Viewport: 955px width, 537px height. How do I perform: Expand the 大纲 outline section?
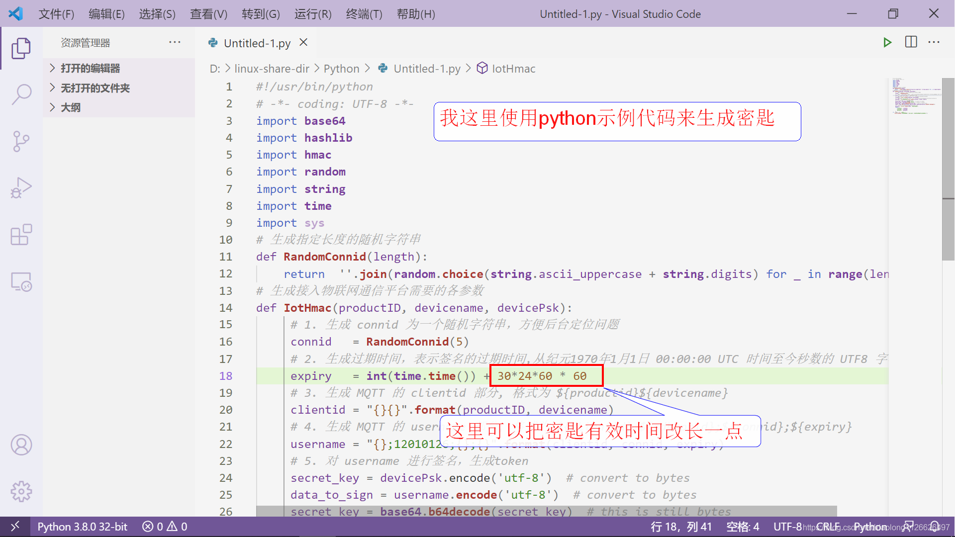pyautogui.click(x=70, y=107)
